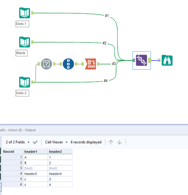Viewport: 188px width, 195px height.
Task: Click the checkmark apply icon
Action: click(35, 142)
